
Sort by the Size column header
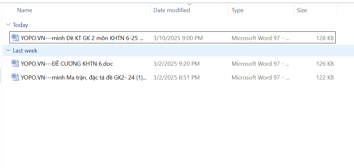302,10
